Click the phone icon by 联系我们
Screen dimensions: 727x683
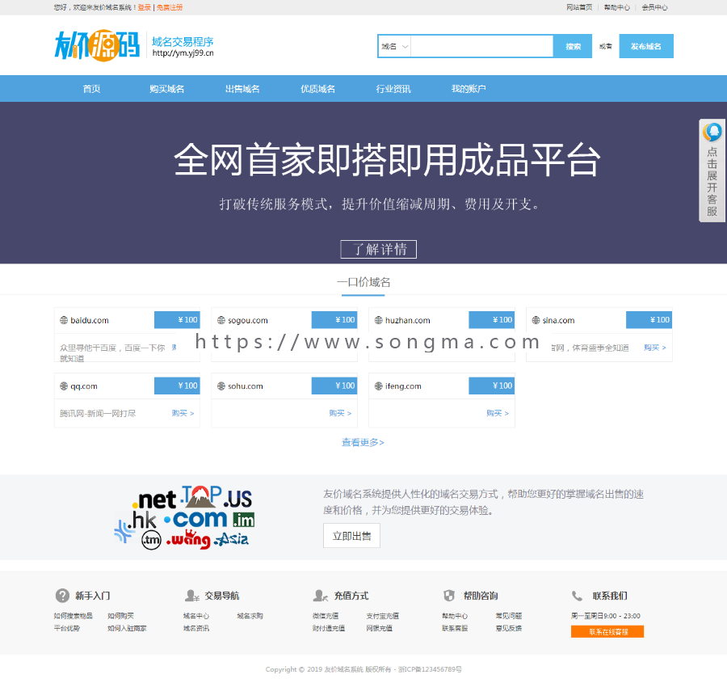tap(577, 596)
